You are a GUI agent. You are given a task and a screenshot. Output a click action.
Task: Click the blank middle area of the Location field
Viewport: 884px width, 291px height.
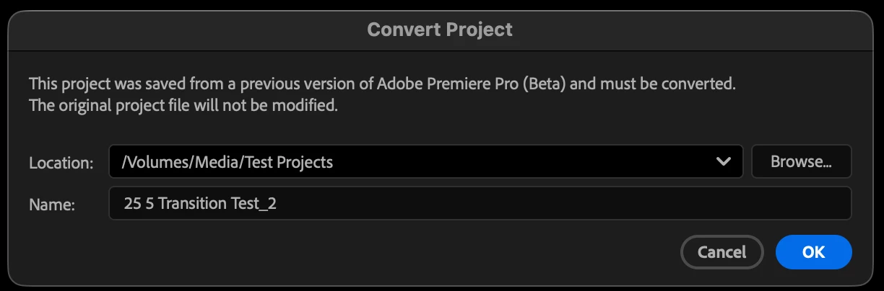point(520,162)
